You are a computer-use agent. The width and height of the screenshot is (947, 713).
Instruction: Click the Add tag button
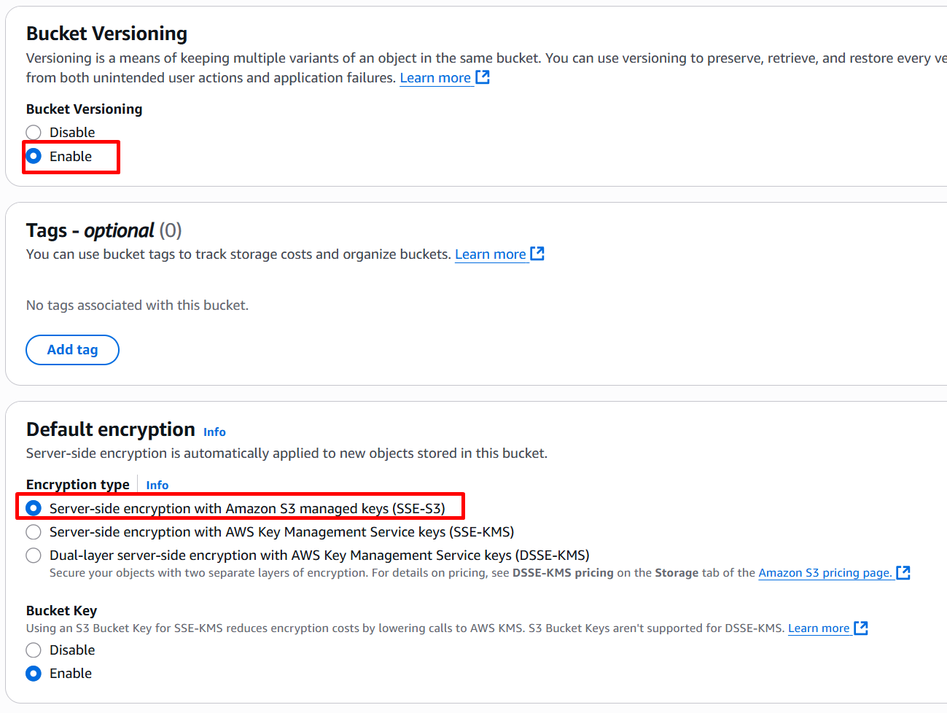click(72, 350)
